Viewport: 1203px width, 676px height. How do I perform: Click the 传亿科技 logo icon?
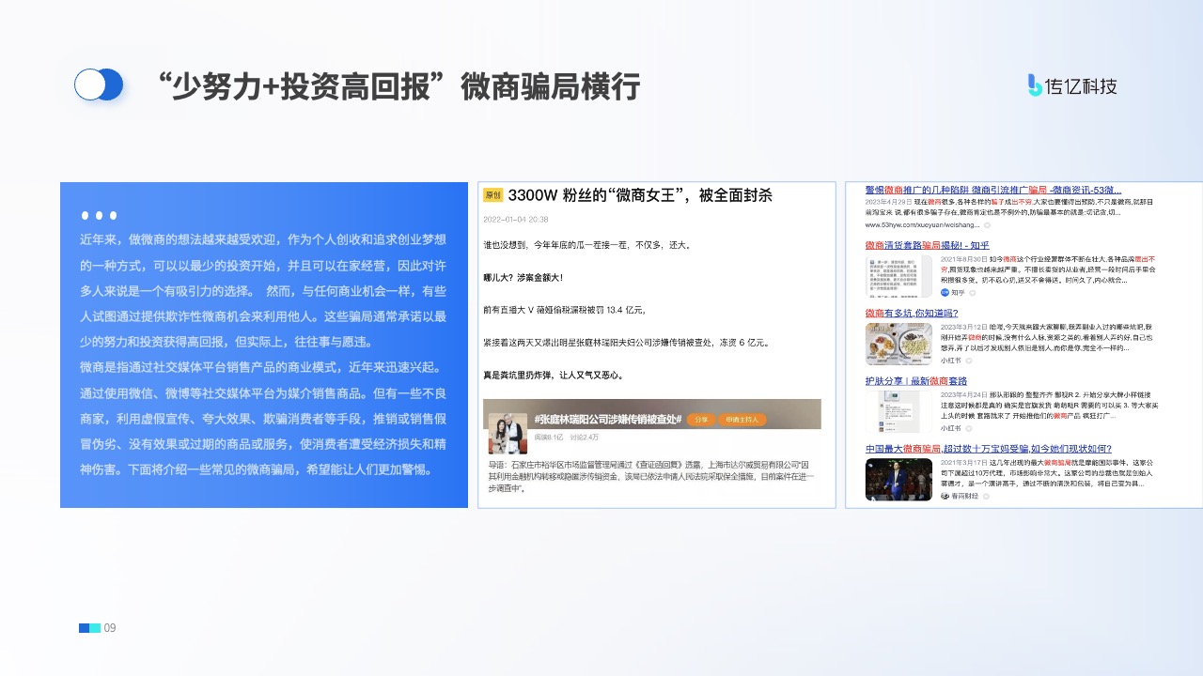(x=1036, y=85)
